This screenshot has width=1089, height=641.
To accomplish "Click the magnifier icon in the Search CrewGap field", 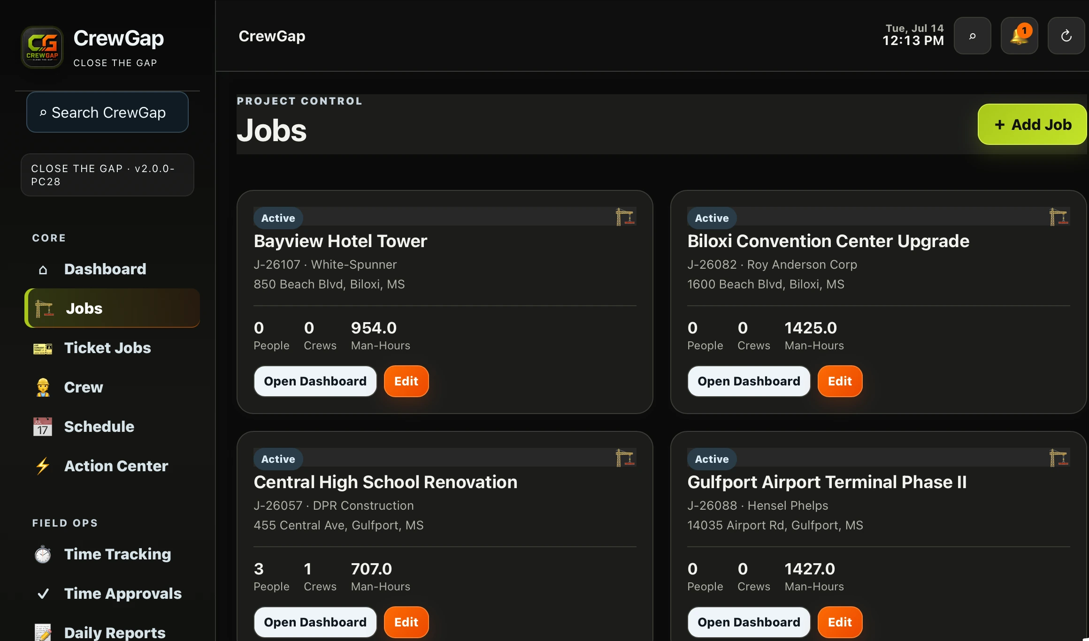I will coord(43,113).
